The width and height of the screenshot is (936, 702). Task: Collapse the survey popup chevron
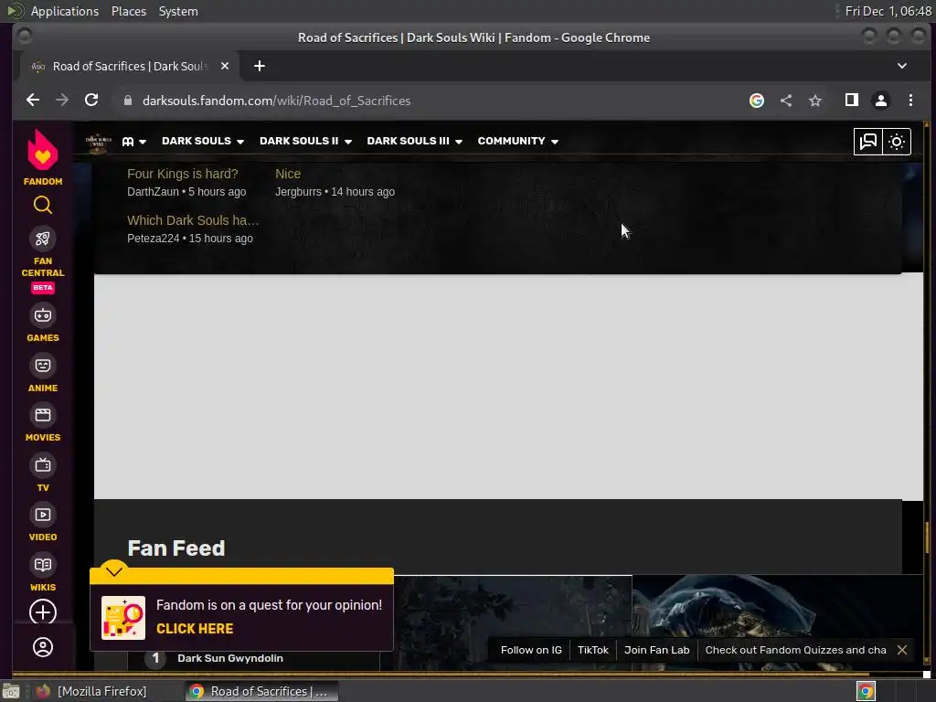tap(114, 572)
